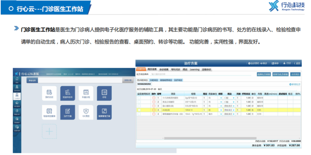Click red delete icon in row 3
Viewport: 311px width, 155px height.
[x=154, y=106]
